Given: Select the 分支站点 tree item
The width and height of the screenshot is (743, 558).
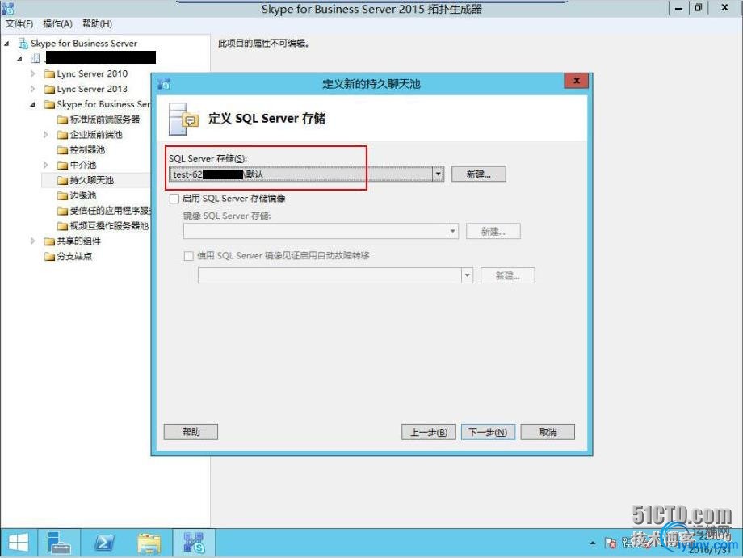Looking at the screenshot, I should [74, 256].
